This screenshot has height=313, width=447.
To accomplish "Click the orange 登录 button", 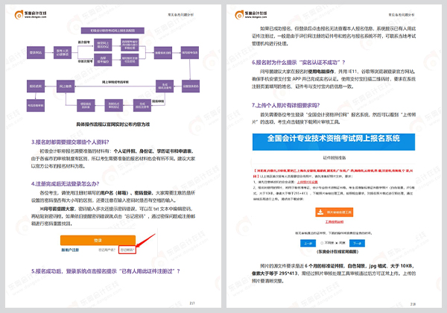I will (x=98, y=240).
